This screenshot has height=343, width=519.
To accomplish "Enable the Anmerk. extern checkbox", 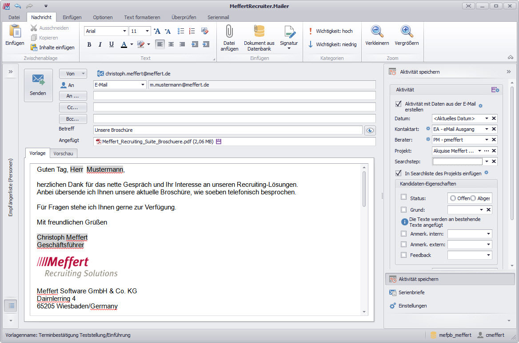I will click(x=403, y=244).
